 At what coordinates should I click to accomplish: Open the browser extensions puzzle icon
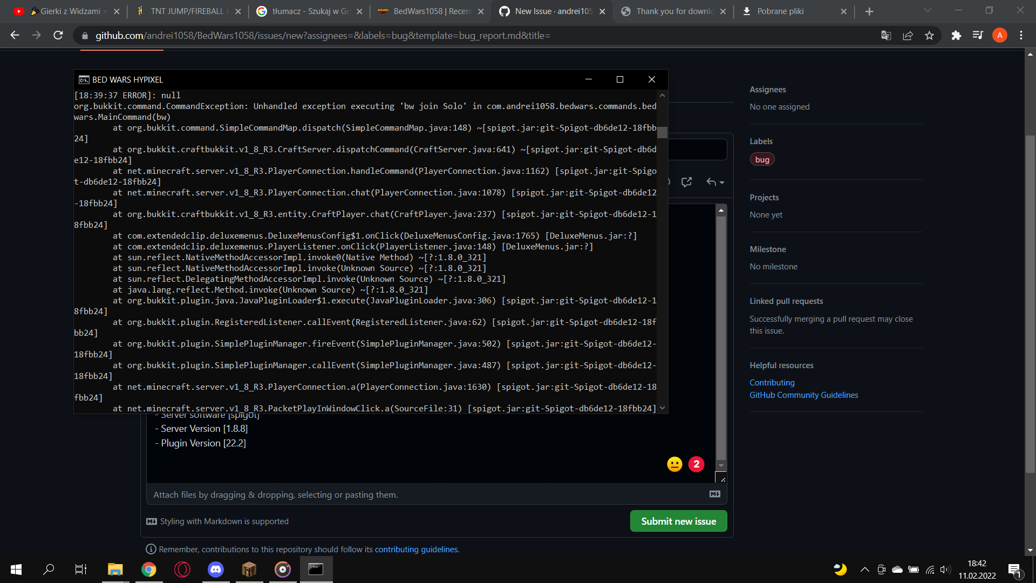pyautogui.click(x=957, y=35)
